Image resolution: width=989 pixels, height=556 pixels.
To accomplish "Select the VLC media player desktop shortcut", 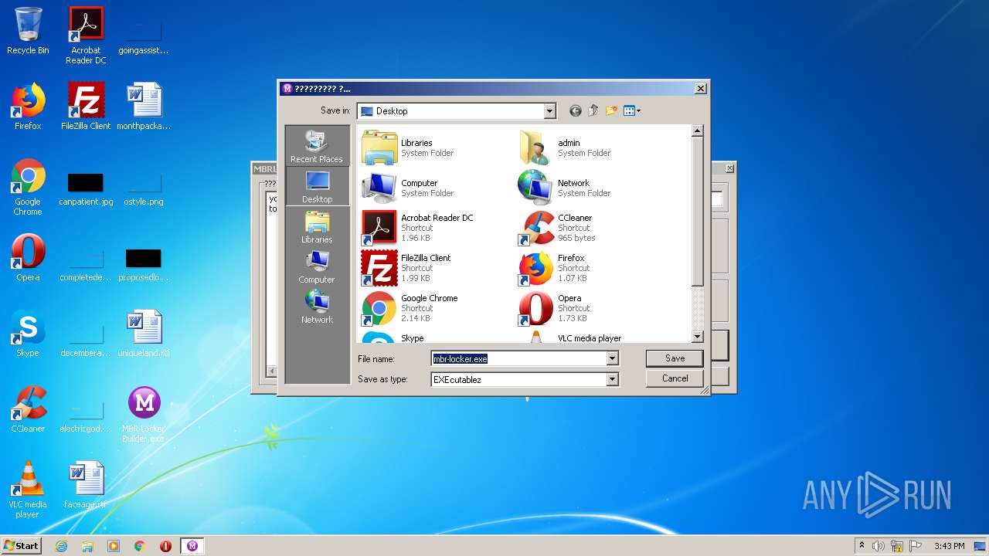I will [28, 490].
